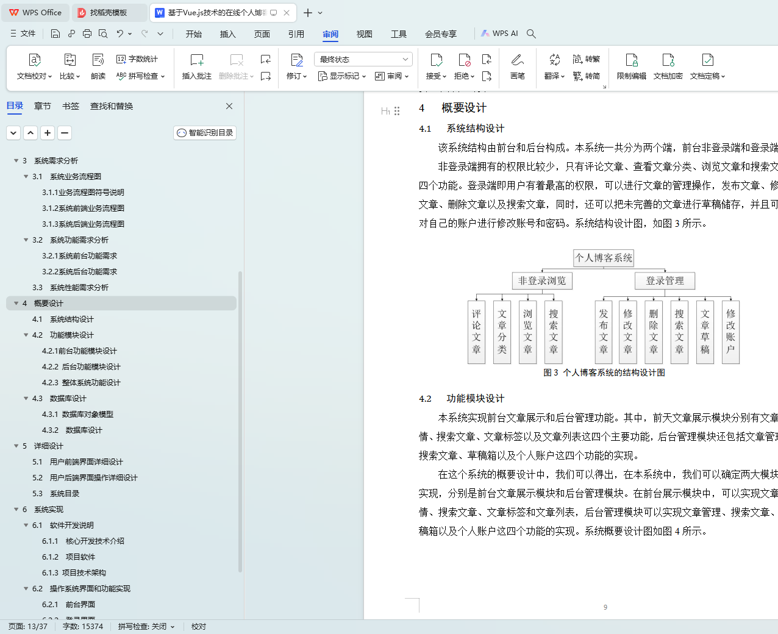Image resolution: width=778 pixels, height=634 pixels.
Task: Open the 最终状态 display state dropdown
Action: coord(363,59)
